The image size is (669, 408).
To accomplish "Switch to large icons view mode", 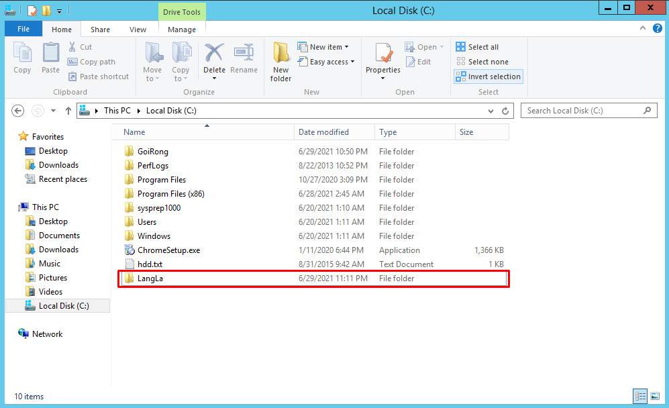I will [x=654, y=396].
